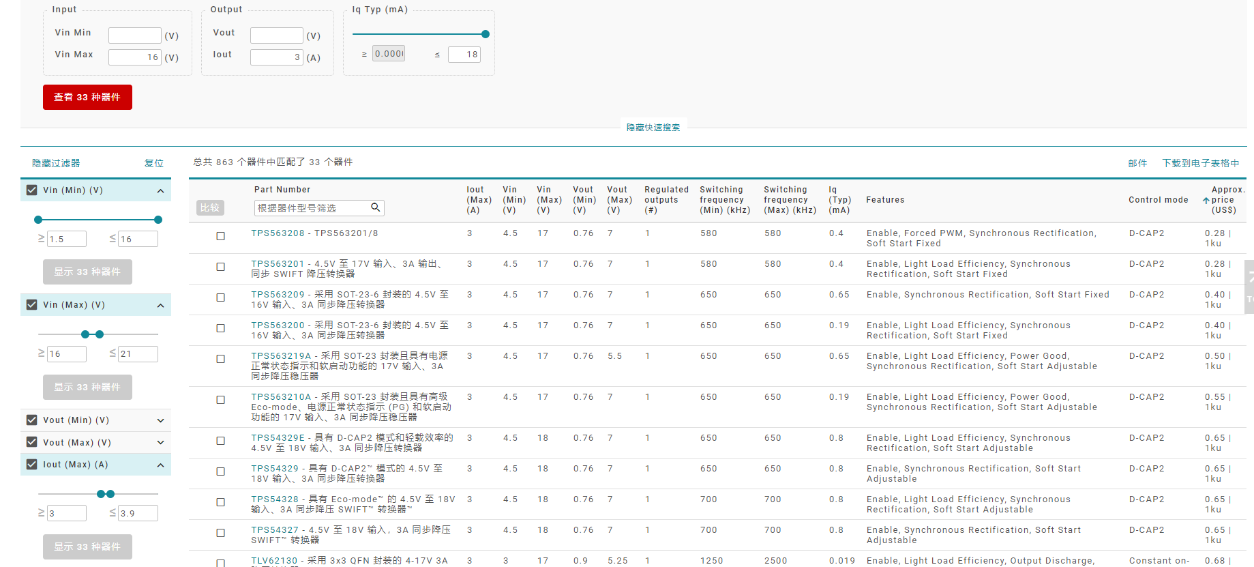Click the Iq Typ maximum field showing 18

[464, 54]
